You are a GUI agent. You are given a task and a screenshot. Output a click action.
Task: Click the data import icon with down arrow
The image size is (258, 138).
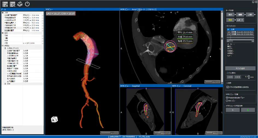5,4
